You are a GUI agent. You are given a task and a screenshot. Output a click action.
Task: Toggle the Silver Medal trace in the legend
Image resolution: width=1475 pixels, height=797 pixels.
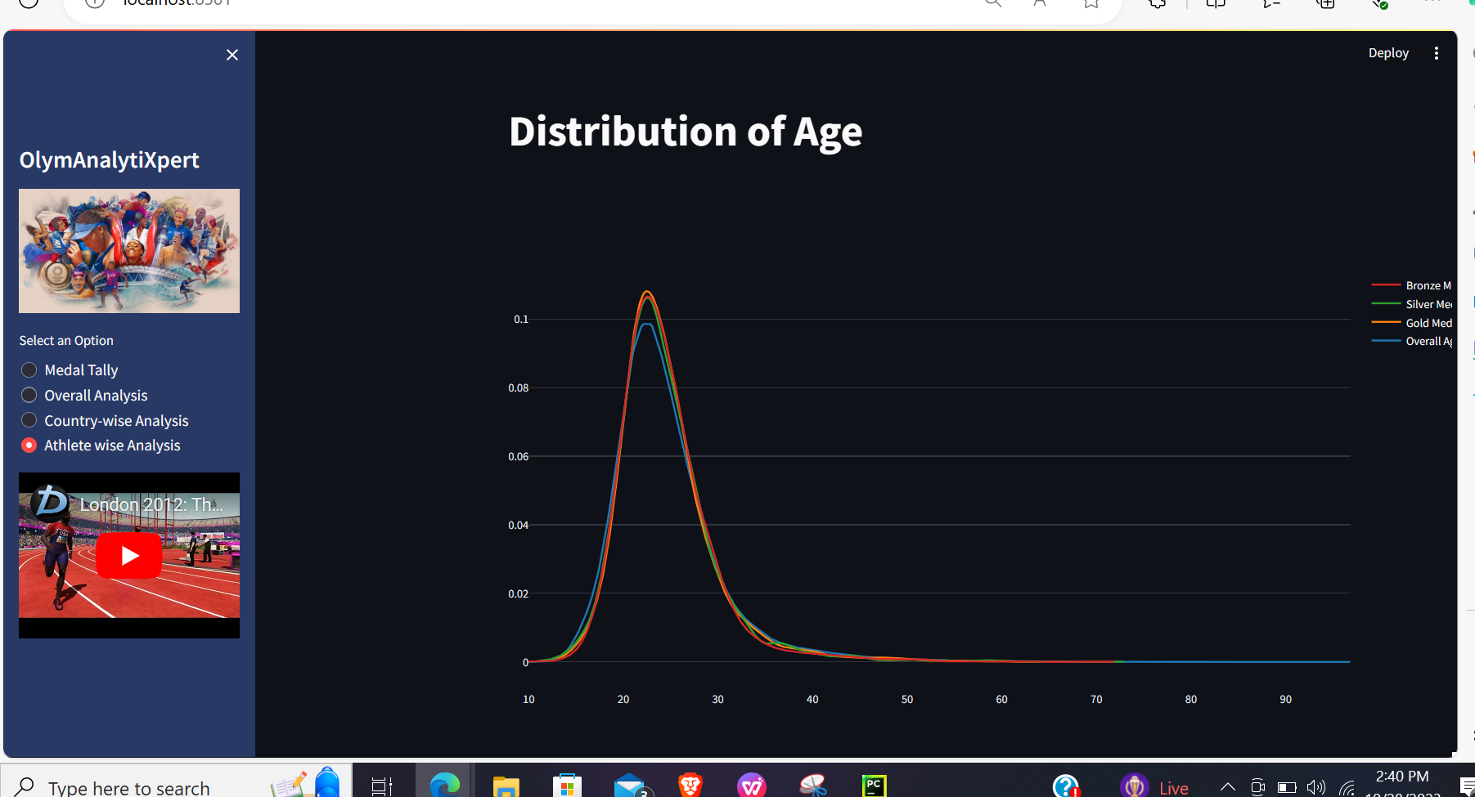[1428, 303]
